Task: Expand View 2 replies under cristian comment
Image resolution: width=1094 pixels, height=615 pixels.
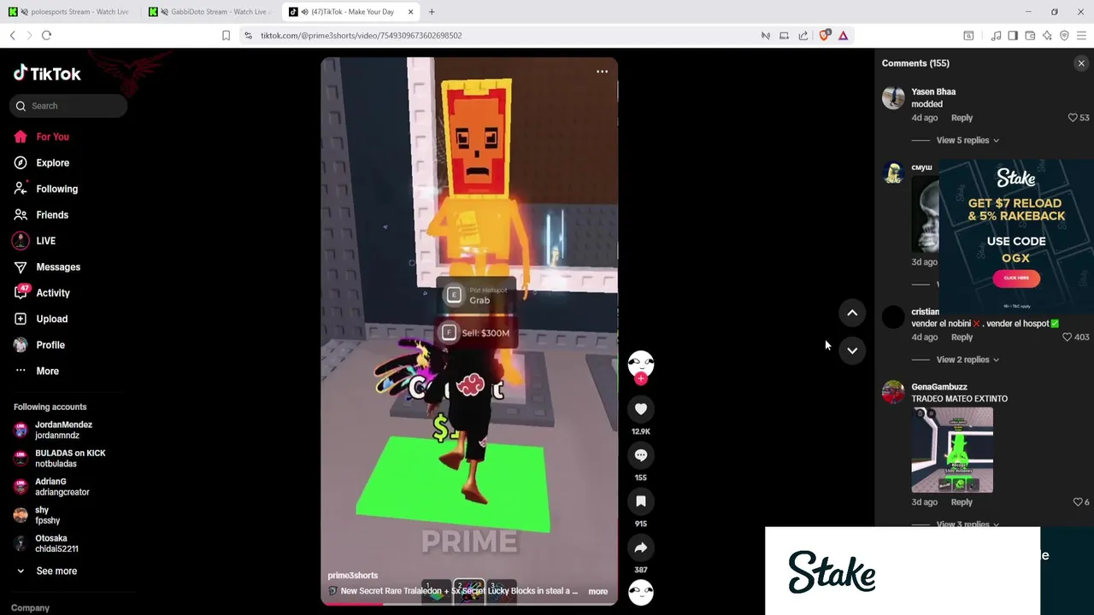Action: tap(967, 360)
